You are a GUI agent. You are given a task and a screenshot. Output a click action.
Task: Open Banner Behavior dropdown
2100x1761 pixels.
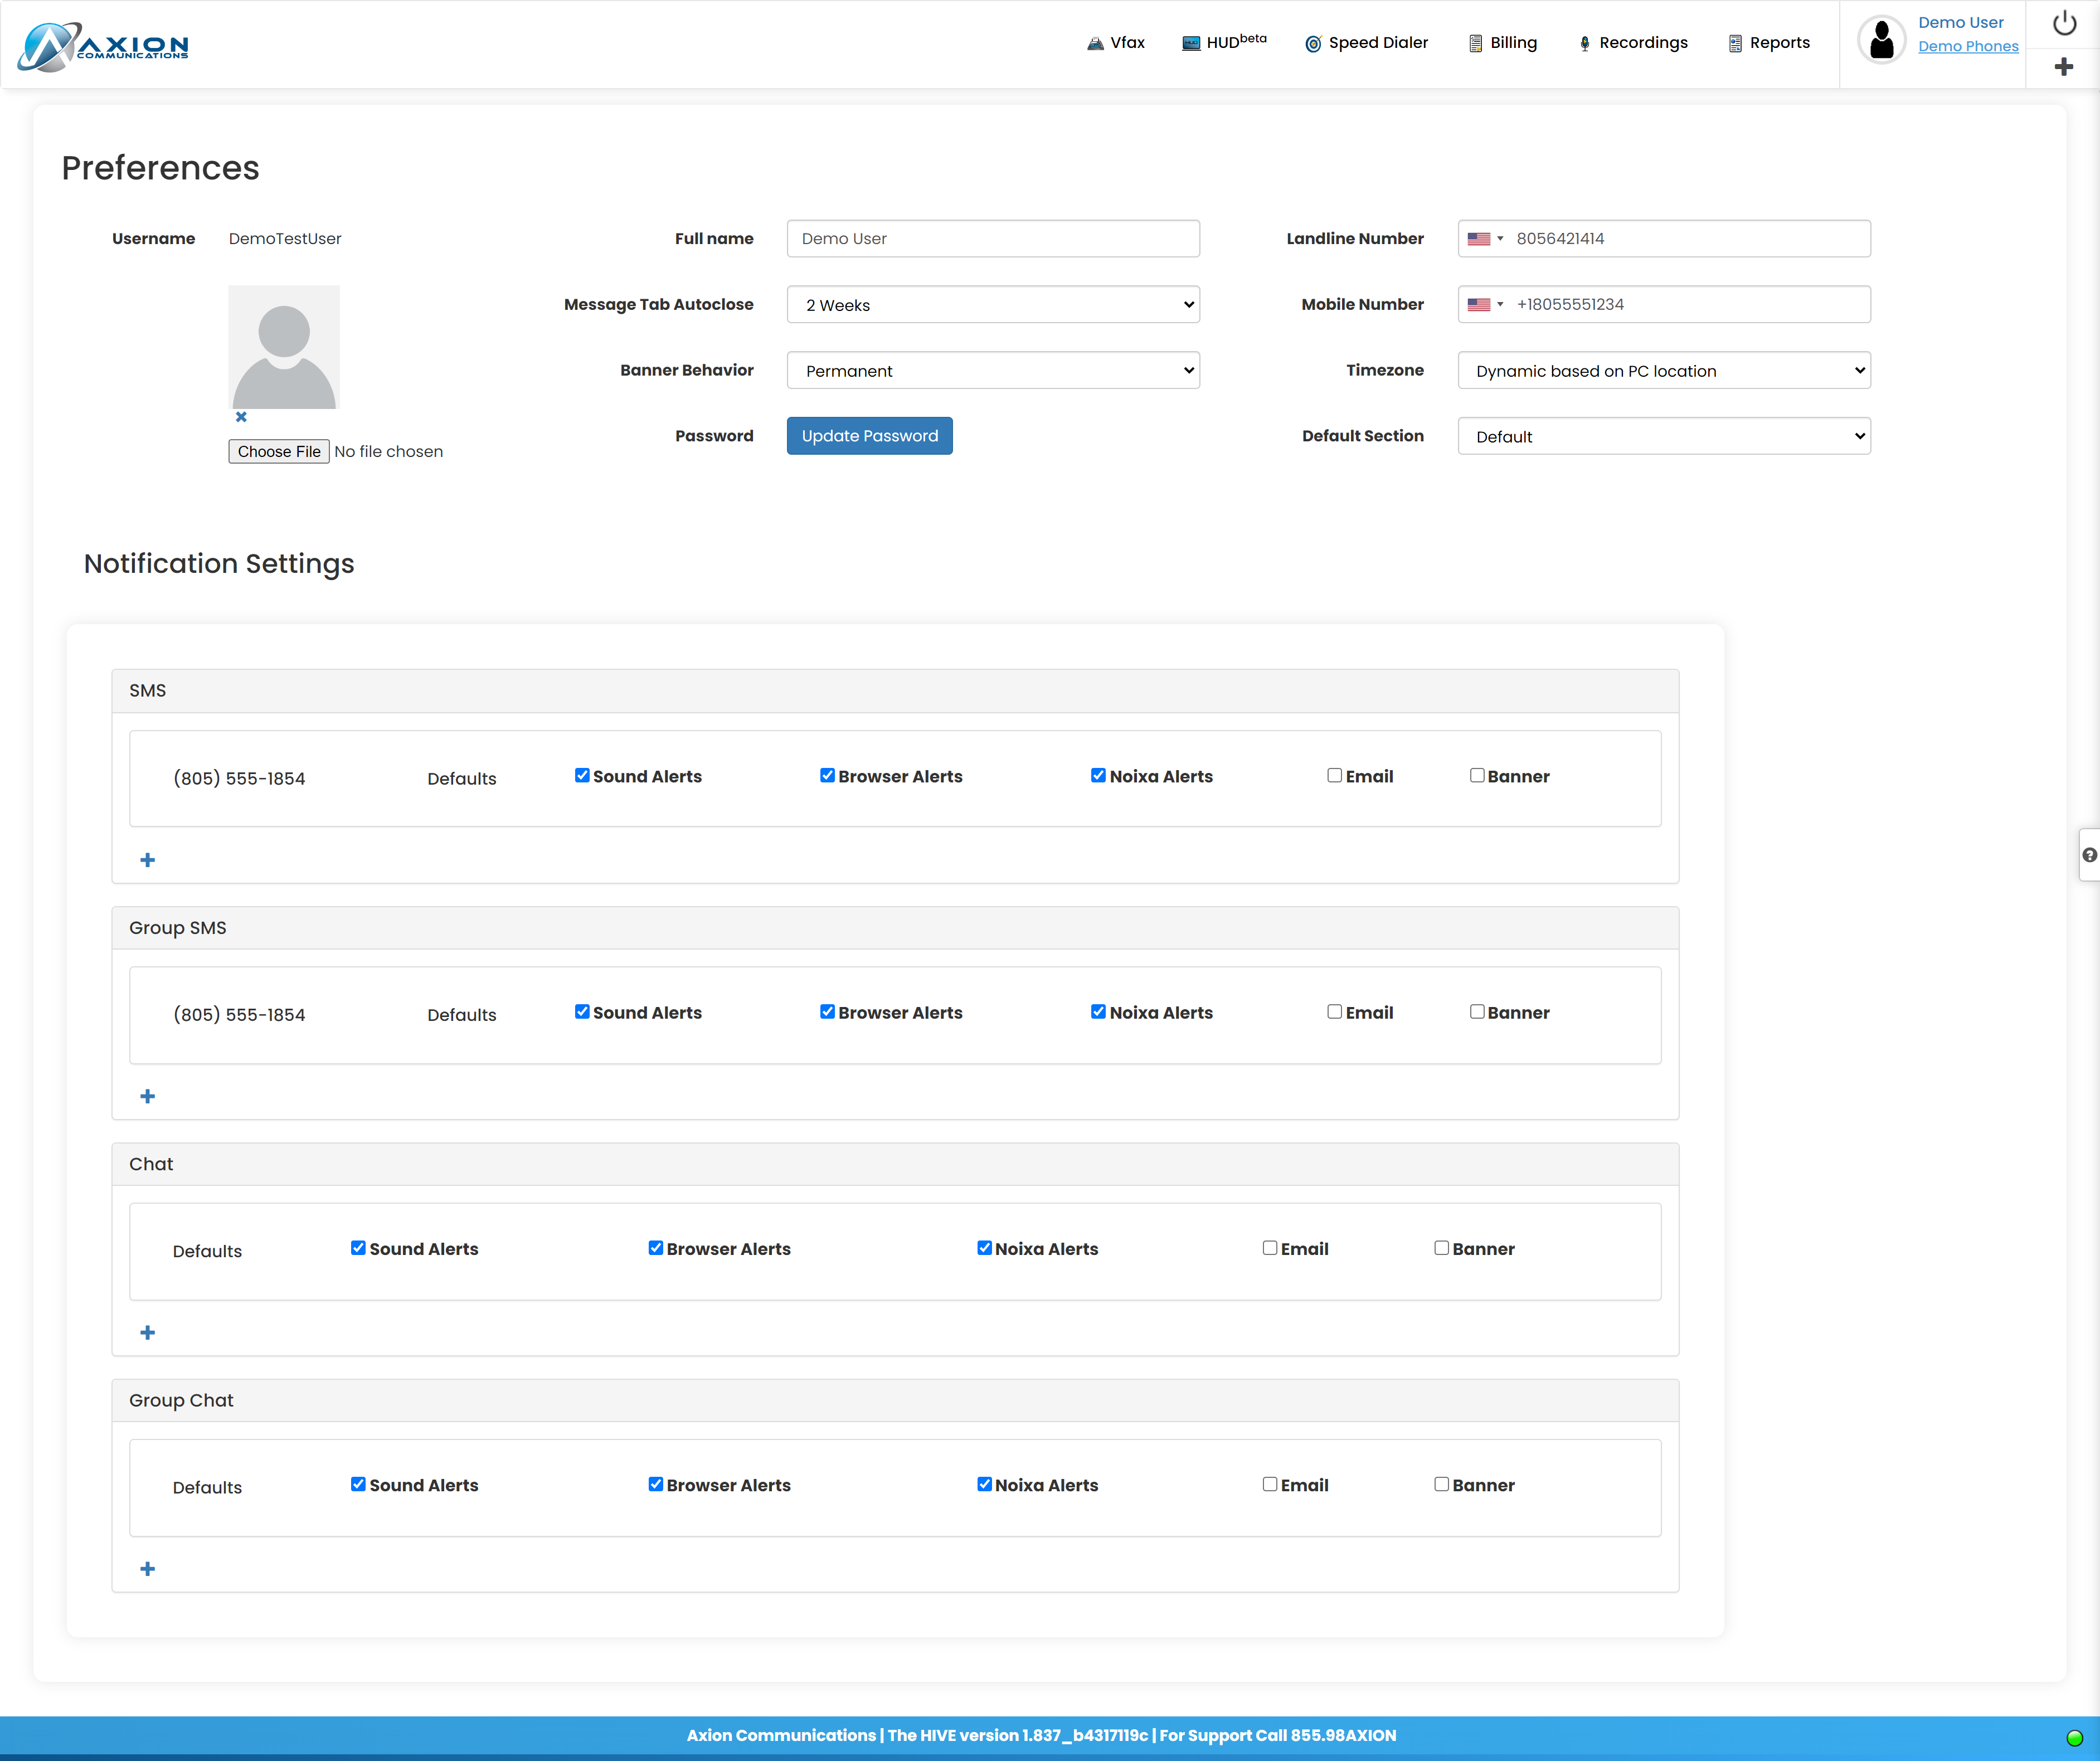pyautogui.click(x=993, y=371)
